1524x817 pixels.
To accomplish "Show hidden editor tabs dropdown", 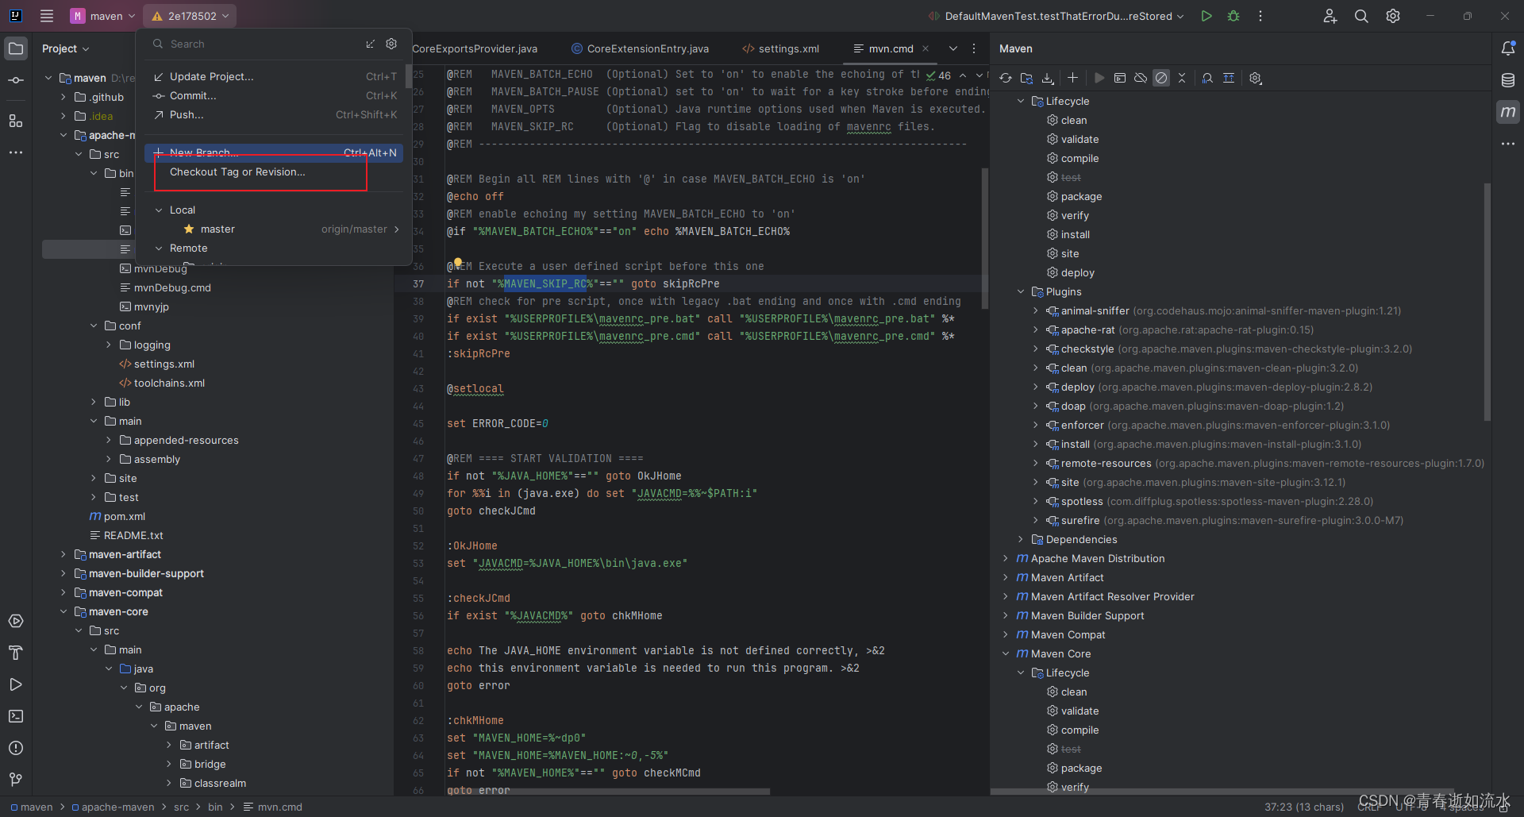I will click(x=953, y=48).
